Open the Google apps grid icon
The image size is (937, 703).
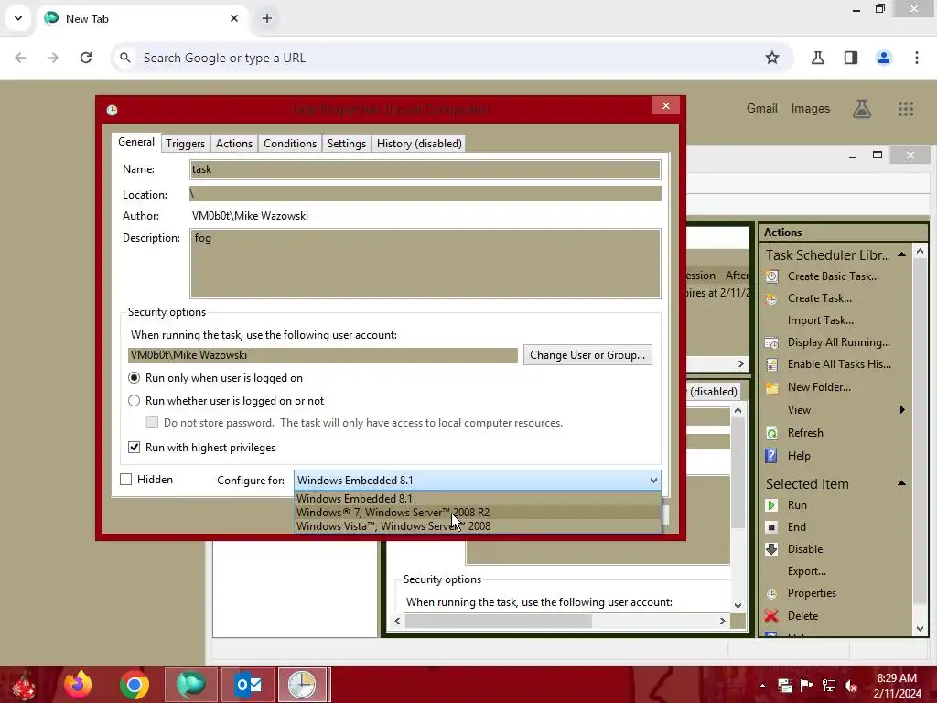tap(905, 109)
